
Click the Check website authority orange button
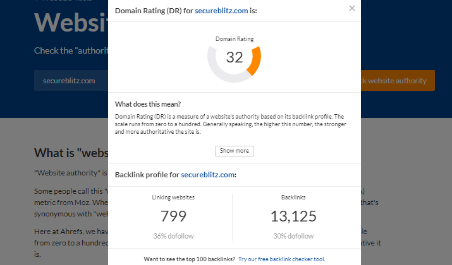click(x=398, y=81)
